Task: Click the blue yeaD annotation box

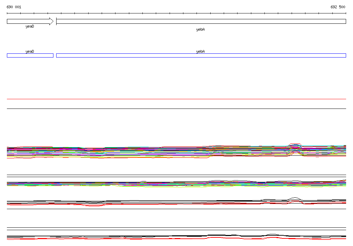Action: coord(30,55)
